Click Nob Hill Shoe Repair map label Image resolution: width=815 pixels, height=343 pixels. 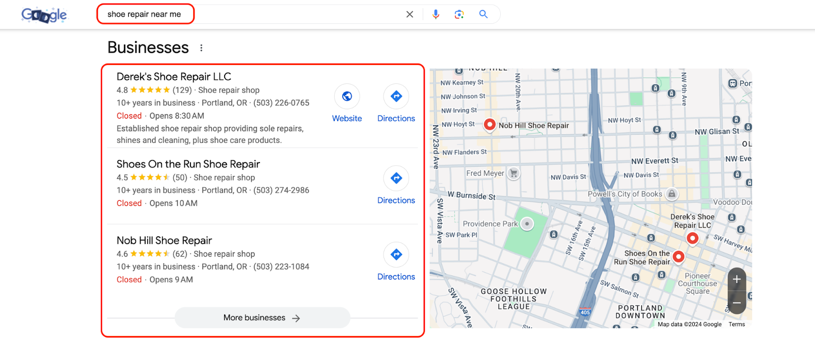click(x=534, y=126)
